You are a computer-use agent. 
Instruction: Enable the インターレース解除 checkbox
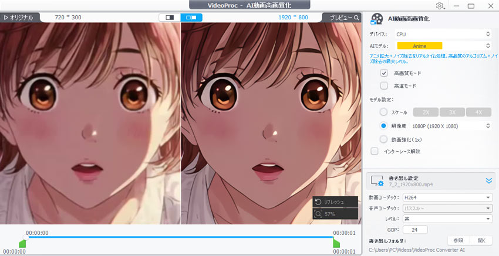(x=375, y=151)
